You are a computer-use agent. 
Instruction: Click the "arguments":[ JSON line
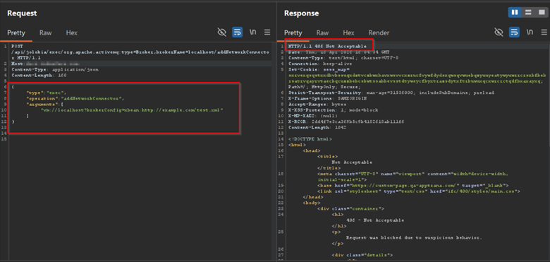tap(44, 104)
